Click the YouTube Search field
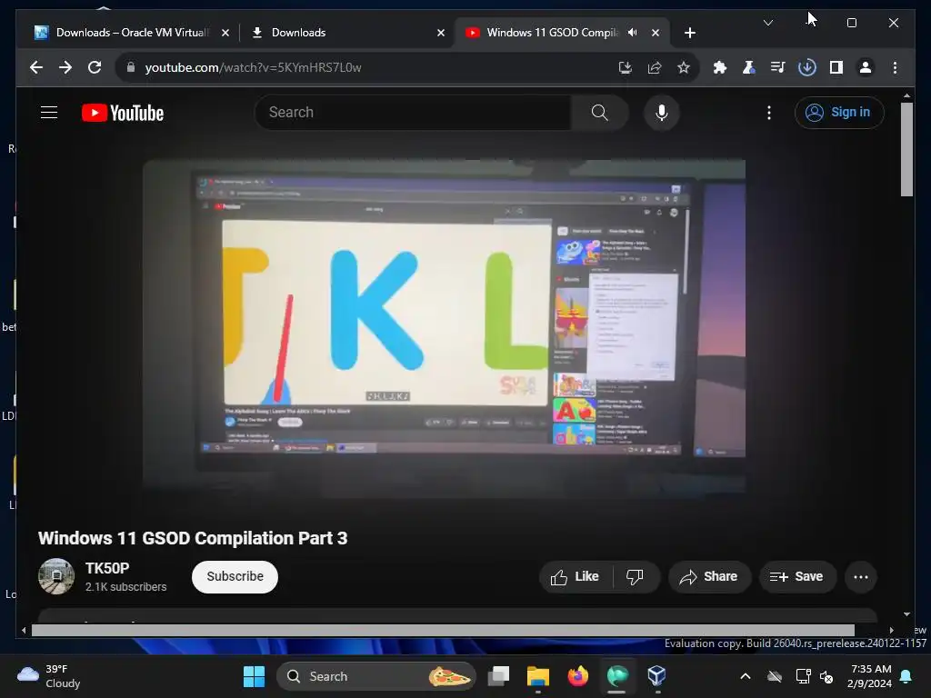The image size is (931, 698). coord(413,112)
